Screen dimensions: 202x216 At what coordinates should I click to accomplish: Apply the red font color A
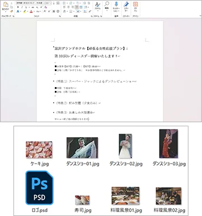[x=31, y=12]
